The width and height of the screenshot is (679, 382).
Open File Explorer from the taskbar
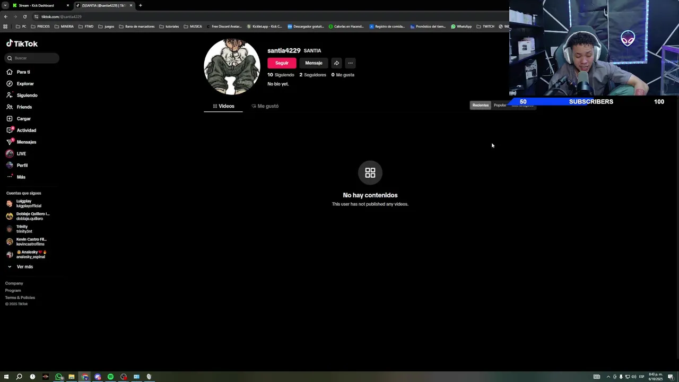click(71, 377)
